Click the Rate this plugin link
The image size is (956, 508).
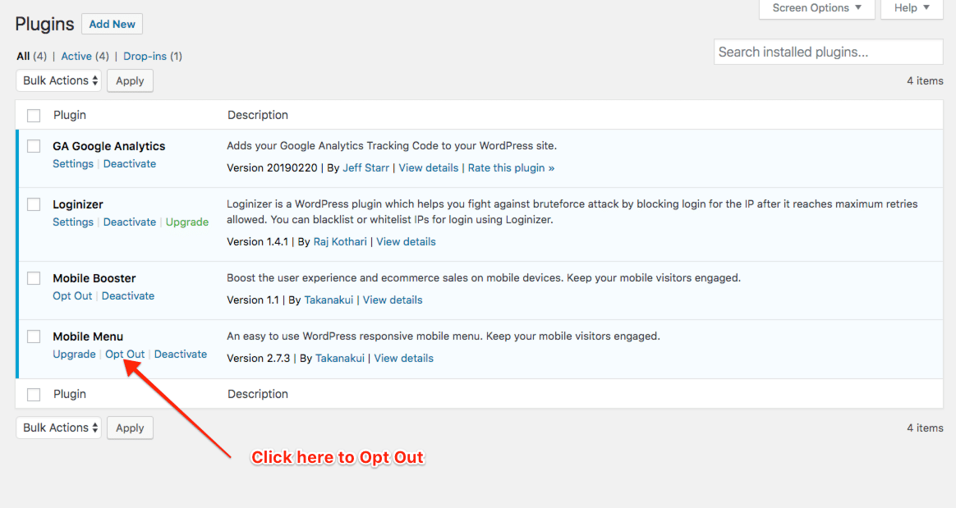coord(511,168)
